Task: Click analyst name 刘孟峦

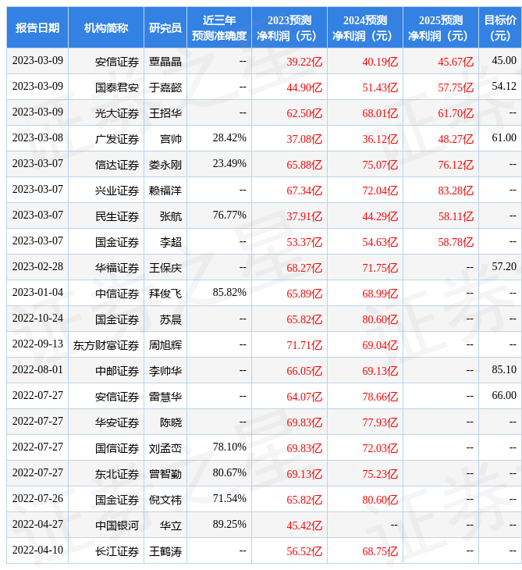Action: point(165,449)
